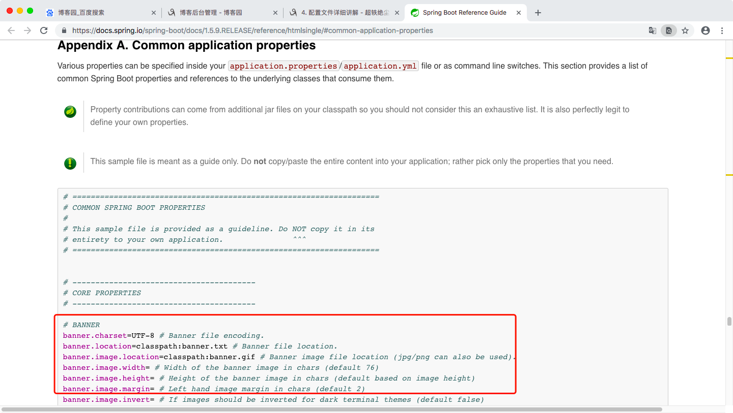Close the 博客园_百度搜索 tab
This screenshot has height=413, width=733.
155,13
